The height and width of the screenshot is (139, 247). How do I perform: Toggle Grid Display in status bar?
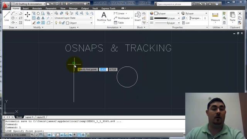pos(41,135)
